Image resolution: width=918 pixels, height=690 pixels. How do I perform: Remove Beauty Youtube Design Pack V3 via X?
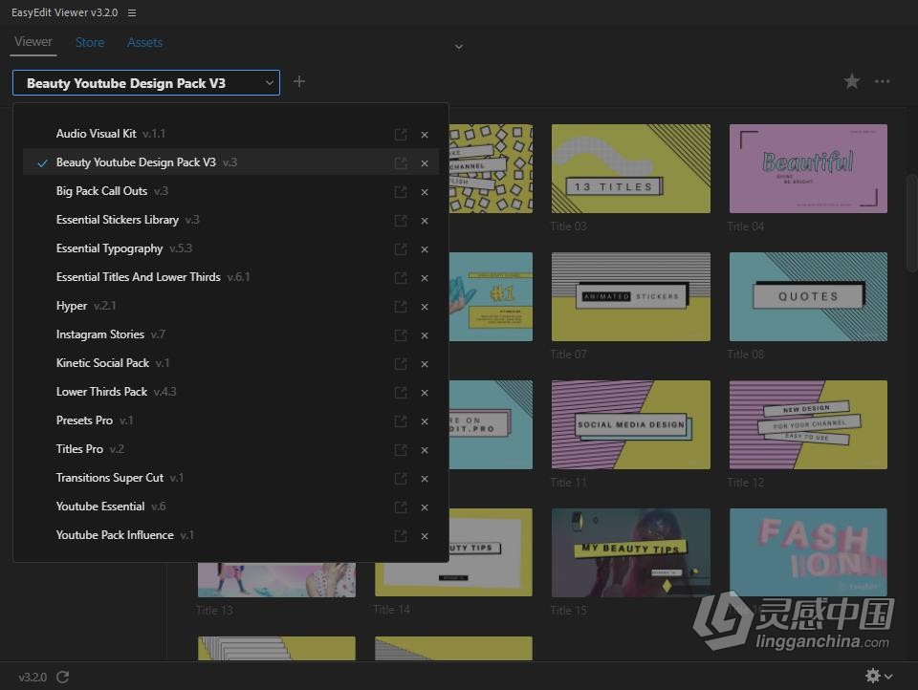pos(425,163)
